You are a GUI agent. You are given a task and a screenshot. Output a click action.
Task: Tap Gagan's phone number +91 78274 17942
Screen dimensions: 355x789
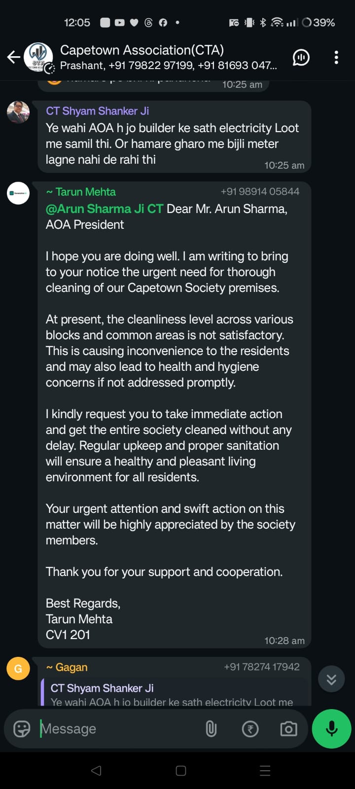261,667
